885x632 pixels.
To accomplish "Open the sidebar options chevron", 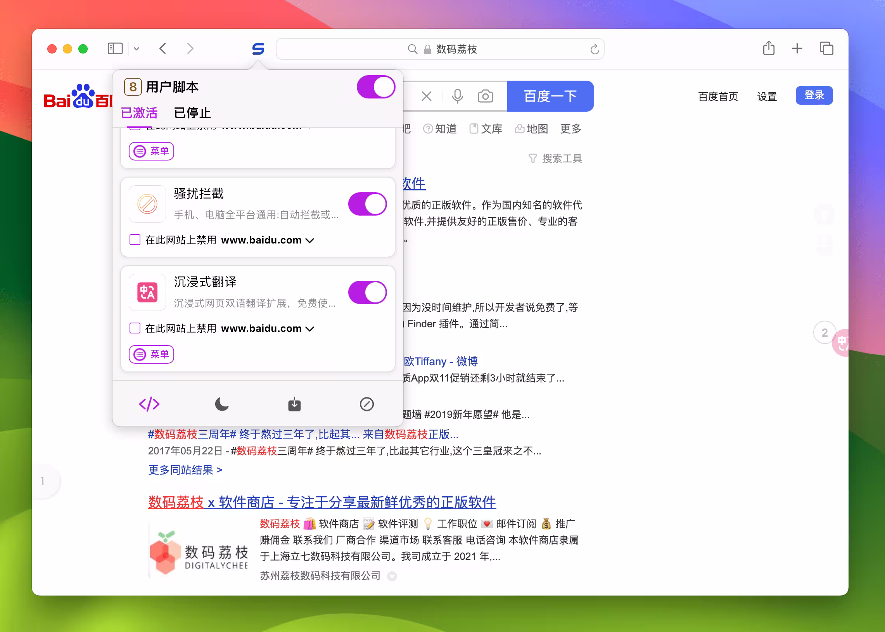I will (x=137, y=48).
